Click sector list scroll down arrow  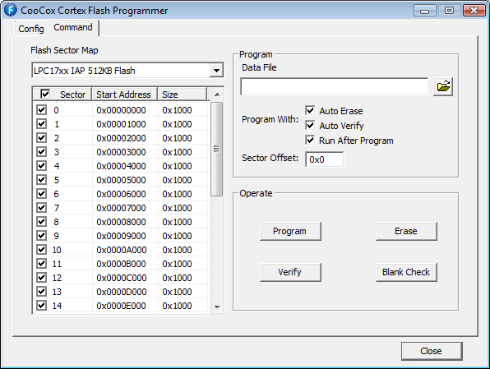[217, 307]
